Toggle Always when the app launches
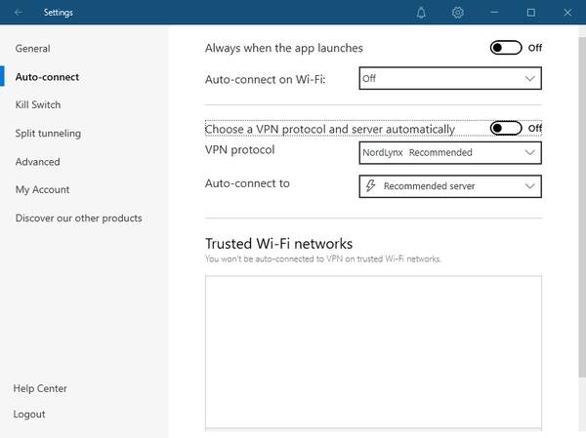586x438 pixels. pyautogui.click(x=506, y=48)
